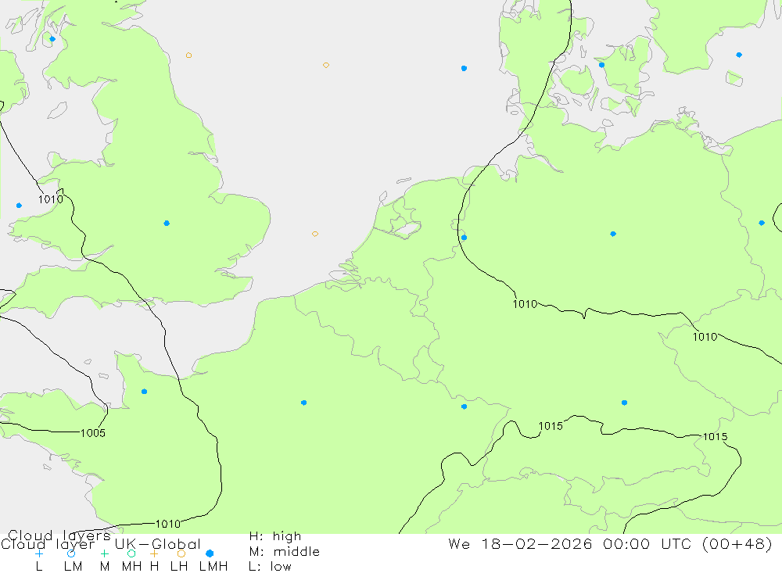The height and width of the screenshot is (573, 782).
Task: Click the 1015 isobar label near Austria
Action: pyautogui.click(x=716, y=437)
